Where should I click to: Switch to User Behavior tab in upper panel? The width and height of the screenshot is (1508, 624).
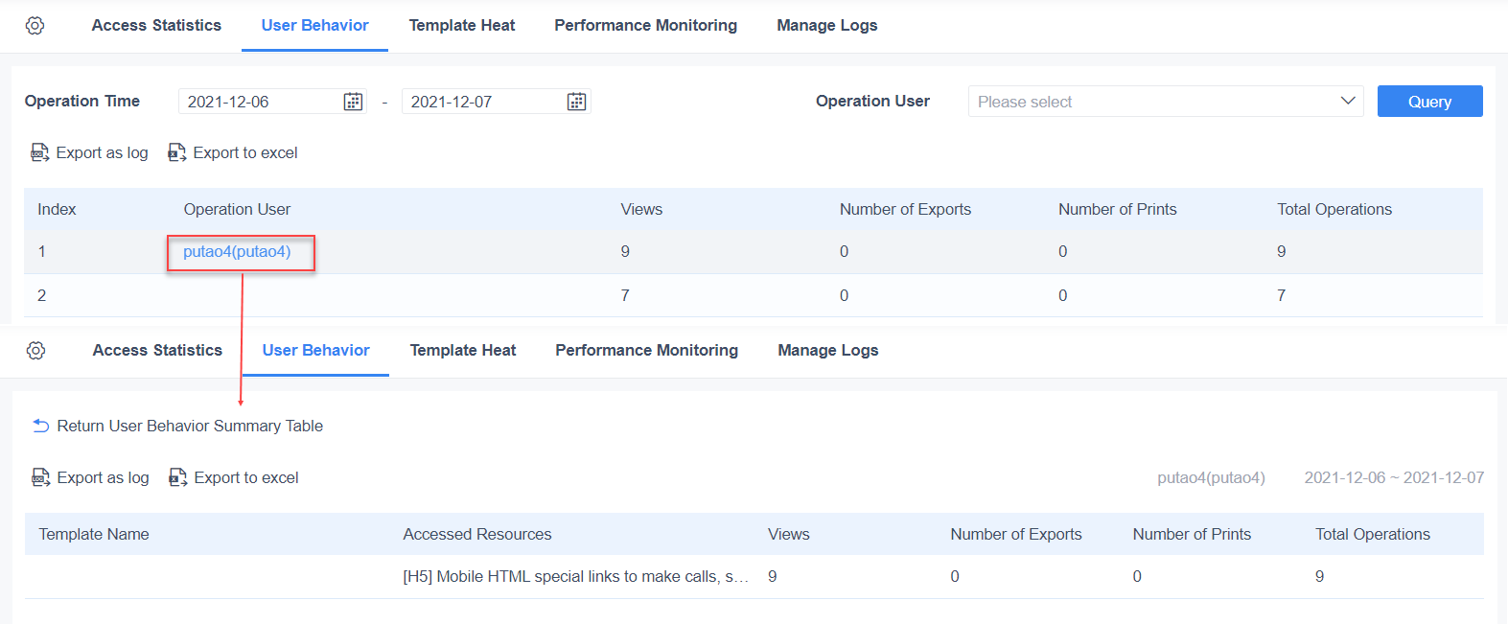314,26
